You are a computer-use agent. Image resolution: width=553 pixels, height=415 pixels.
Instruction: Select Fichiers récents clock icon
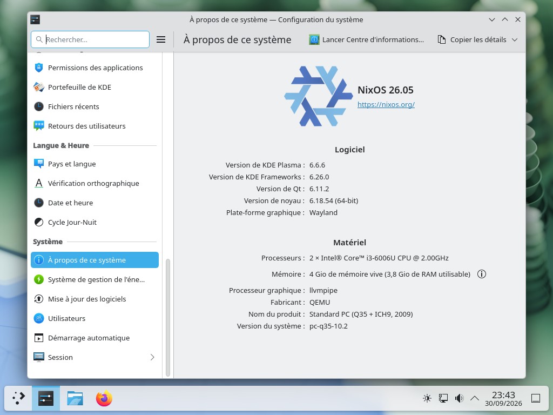(x=39, y=106)
